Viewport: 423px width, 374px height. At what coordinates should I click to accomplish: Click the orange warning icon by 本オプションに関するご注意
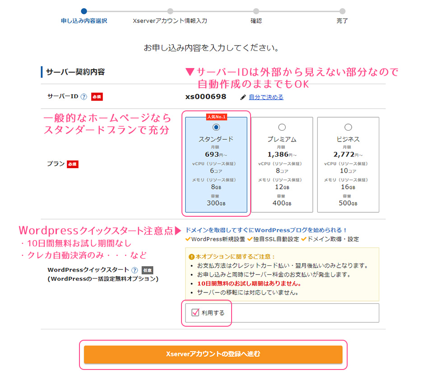click(x=191, y=257)
